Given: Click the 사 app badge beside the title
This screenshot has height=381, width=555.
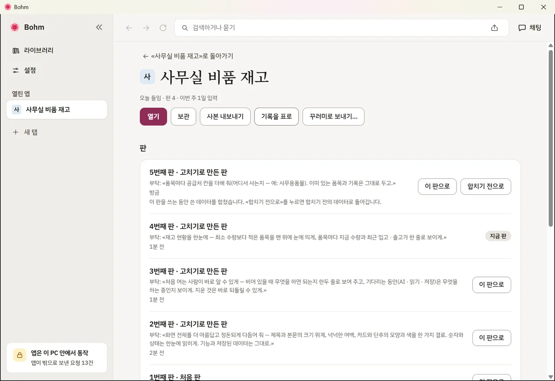Looking at the screenshot, I should point(147,77).
